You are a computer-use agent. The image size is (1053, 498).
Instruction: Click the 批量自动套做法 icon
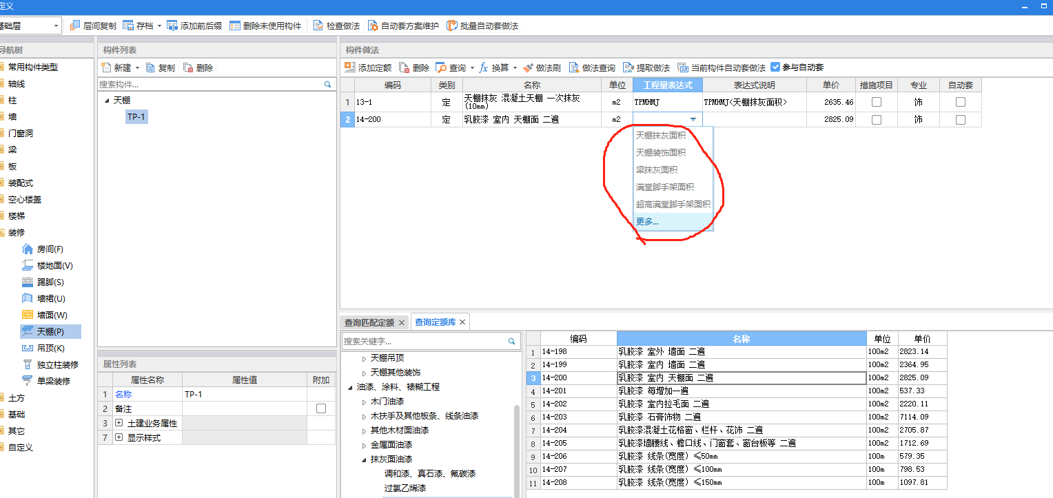[x=452, y=25]
